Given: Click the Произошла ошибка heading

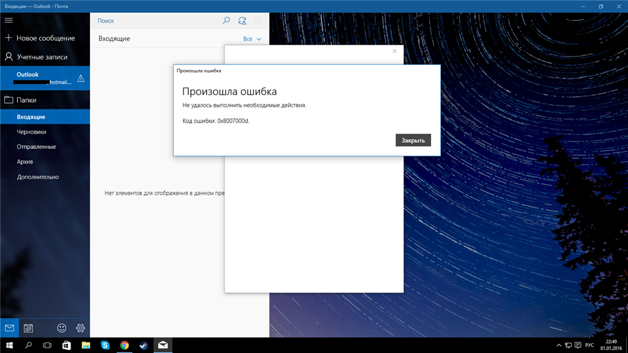Looking at the screenshot, I should 229,91.
